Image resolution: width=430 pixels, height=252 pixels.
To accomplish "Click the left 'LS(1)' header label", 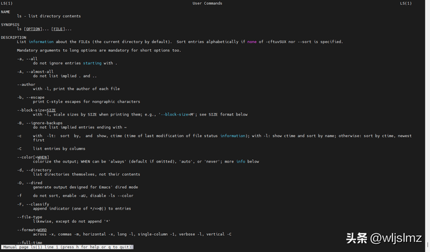I will pyautogui.click(x=7, y=3).
